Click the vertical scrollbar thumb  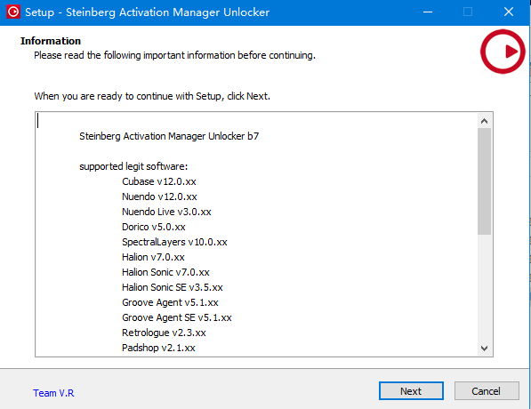(x=484, y=181)
